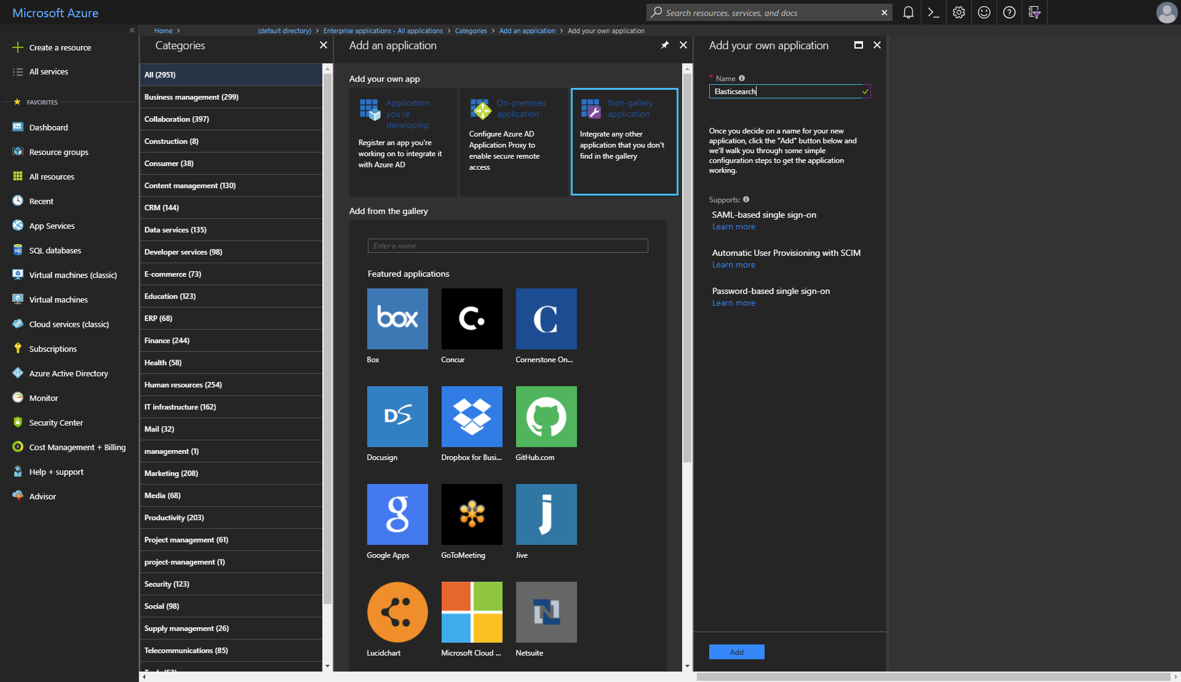Select the Security category in the list

pos(167,584)
